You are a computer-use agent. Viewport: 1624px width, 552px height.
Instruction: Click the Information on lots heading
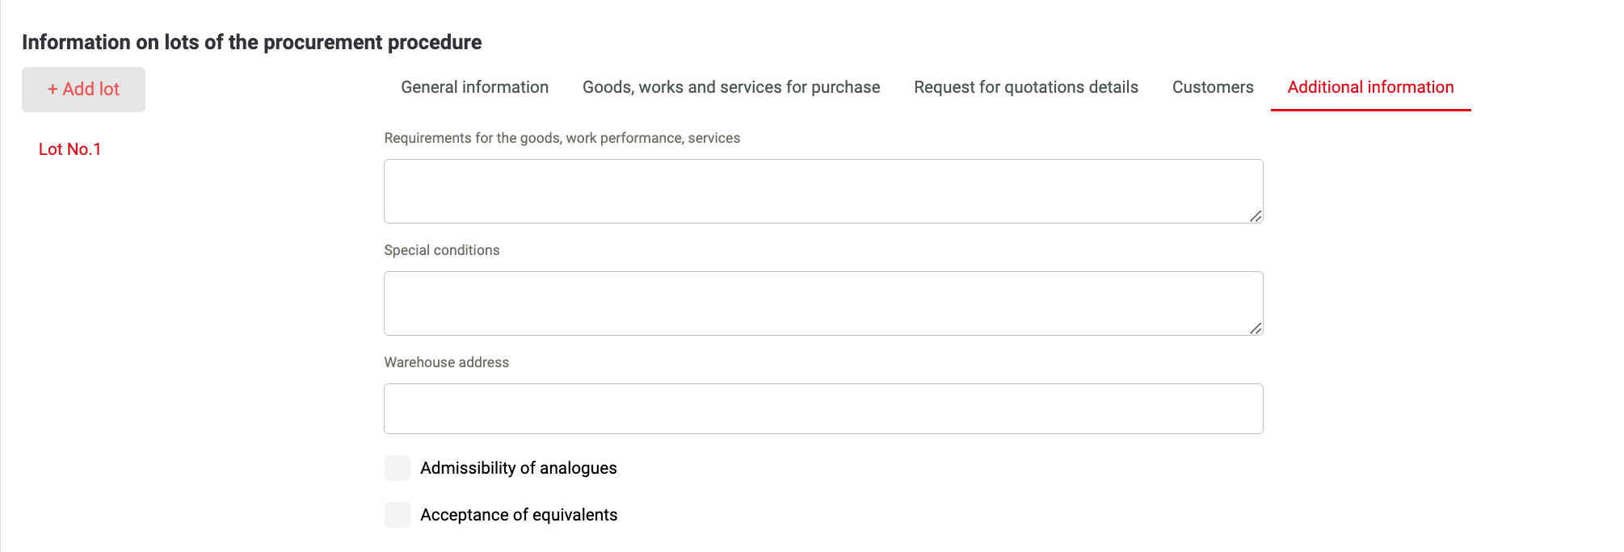[252, 42]
